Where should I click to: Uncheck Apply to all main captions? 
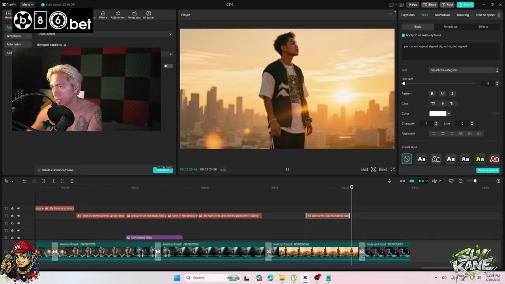[x=403, y=35]
